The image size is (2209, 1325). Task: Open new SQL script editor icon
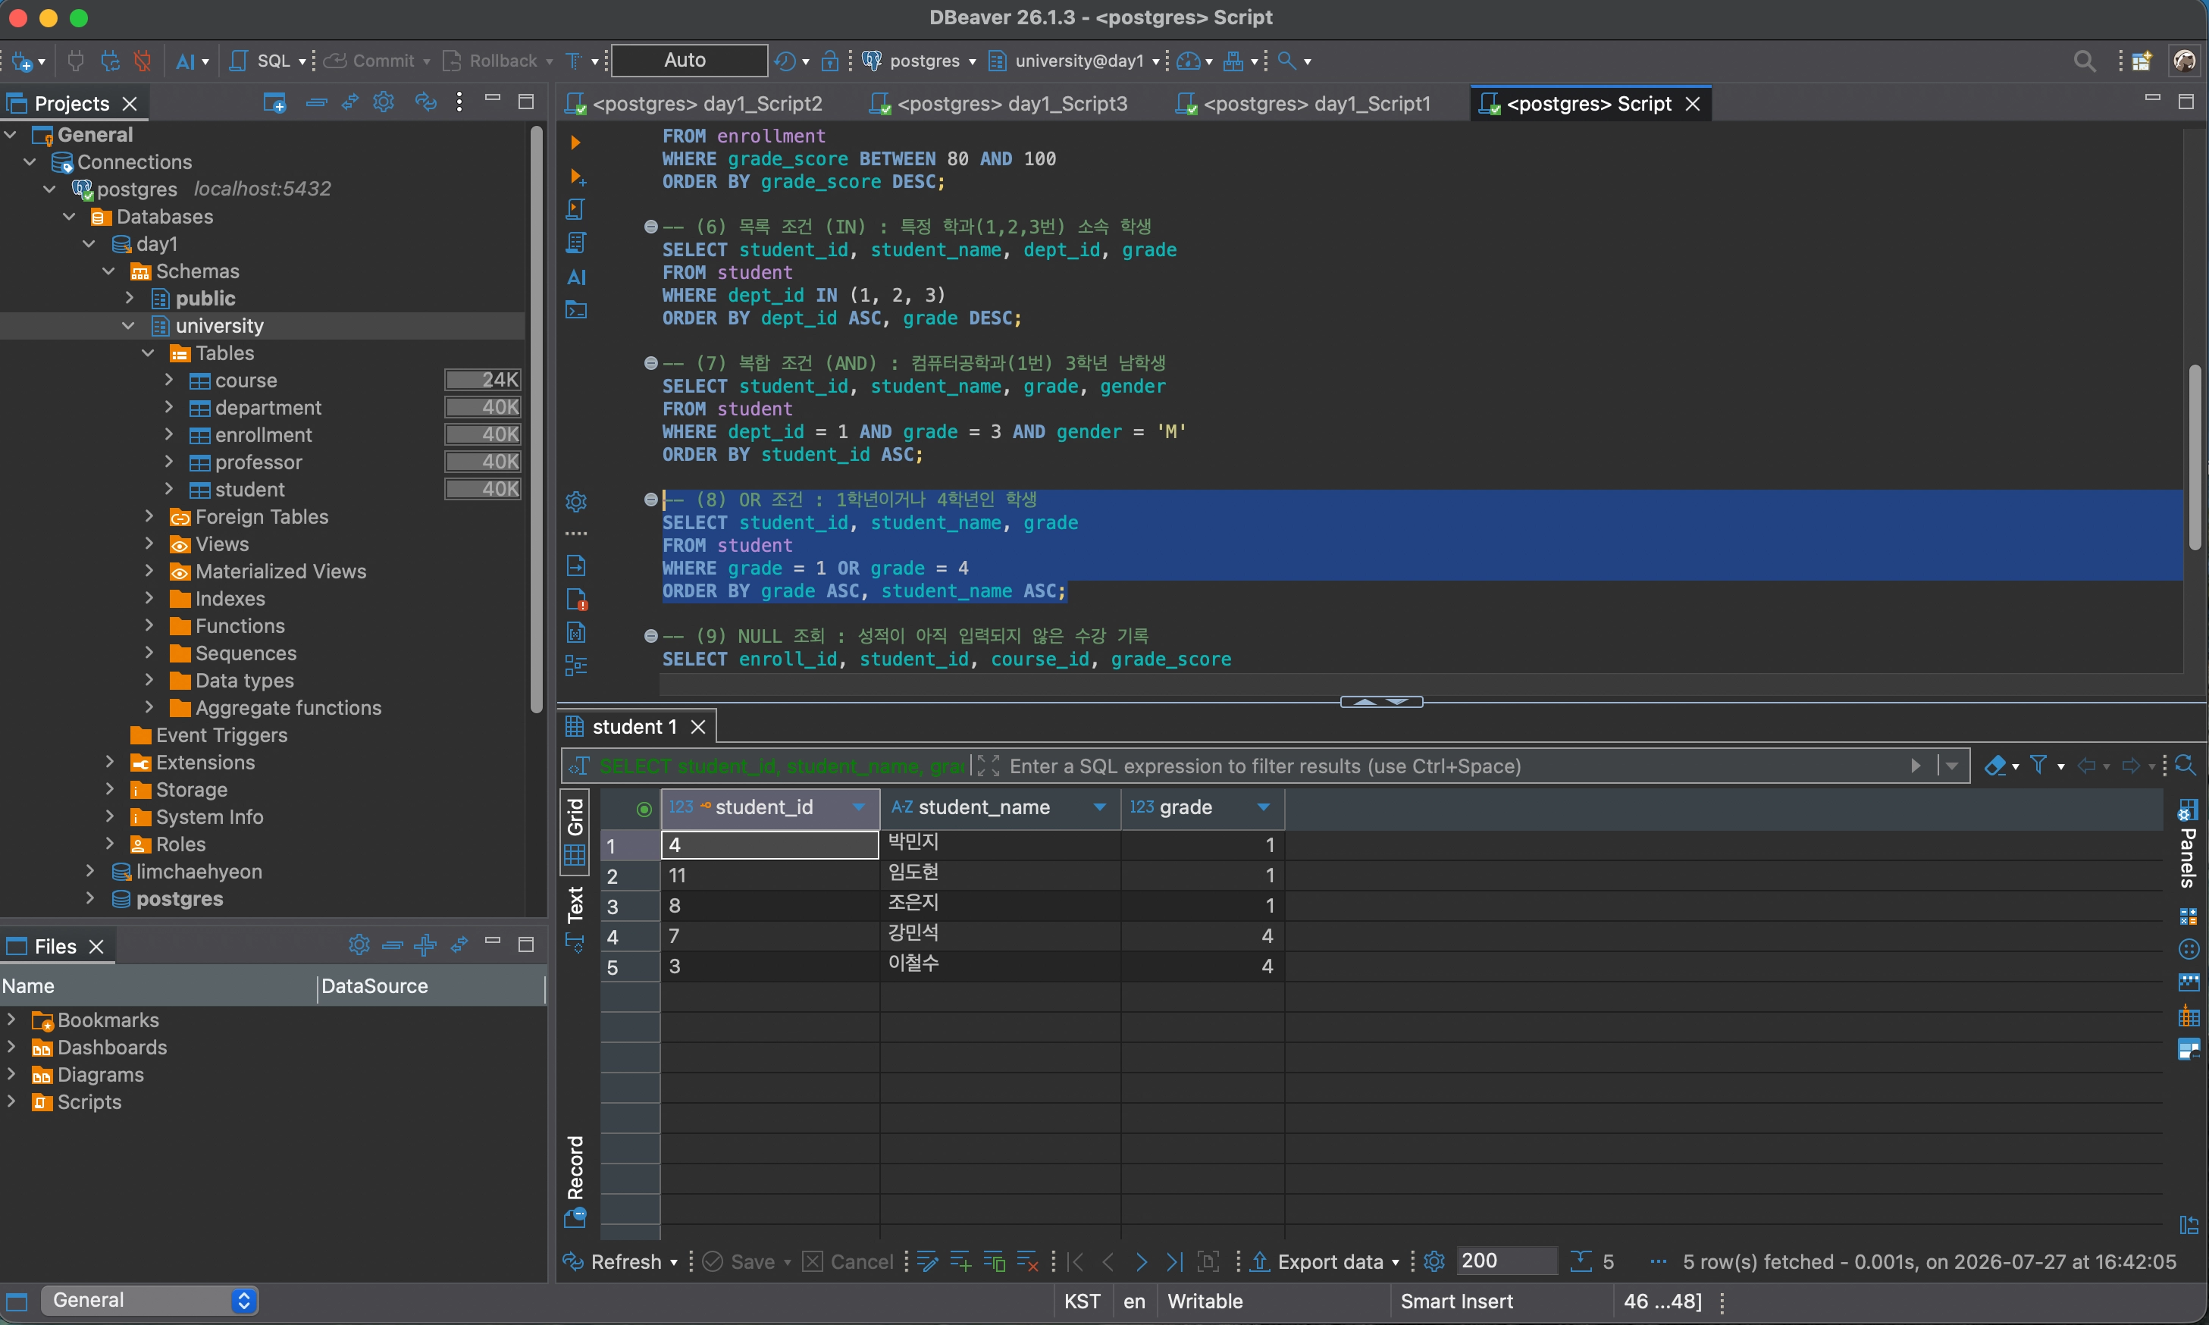point(238,61)
